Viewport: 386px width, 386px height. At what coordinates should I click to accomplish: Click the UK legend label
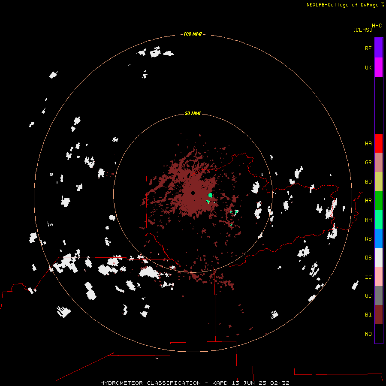pos(368,67)
